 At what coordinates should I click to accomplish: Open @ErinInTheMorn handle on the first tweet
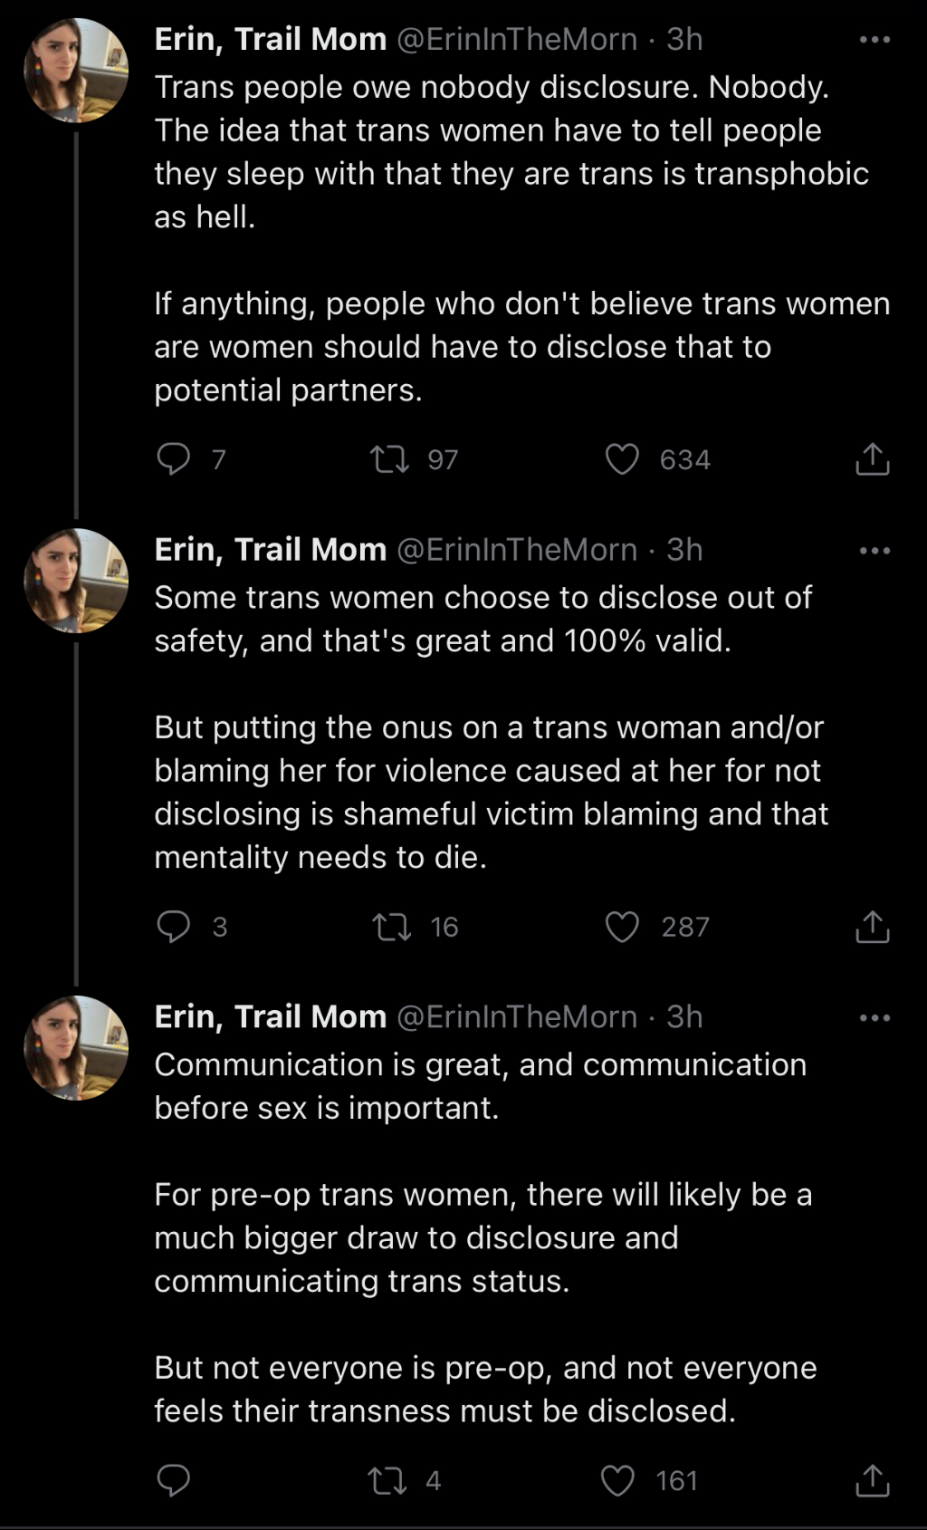(x=517, y=39)
